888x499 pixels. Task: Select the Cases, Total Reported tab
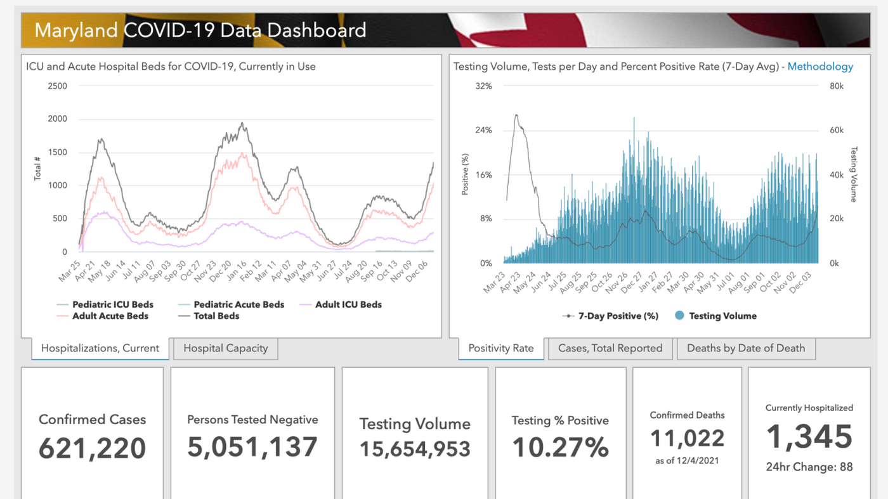click(610, 348)
